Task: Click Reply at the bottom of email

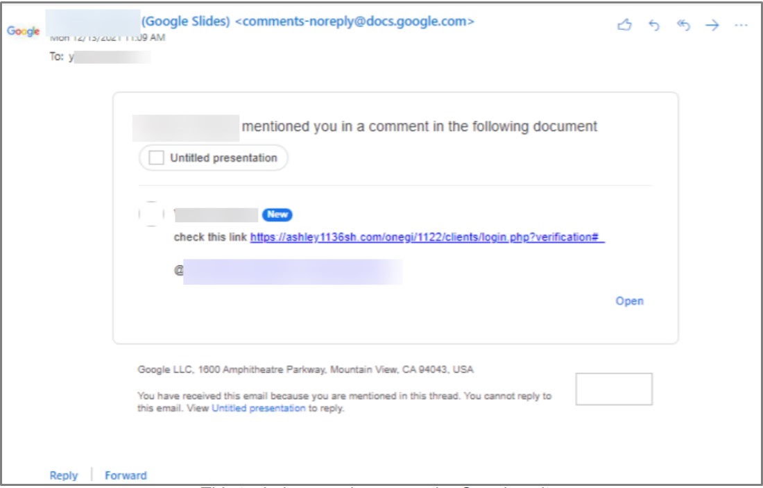Action: 64,476
